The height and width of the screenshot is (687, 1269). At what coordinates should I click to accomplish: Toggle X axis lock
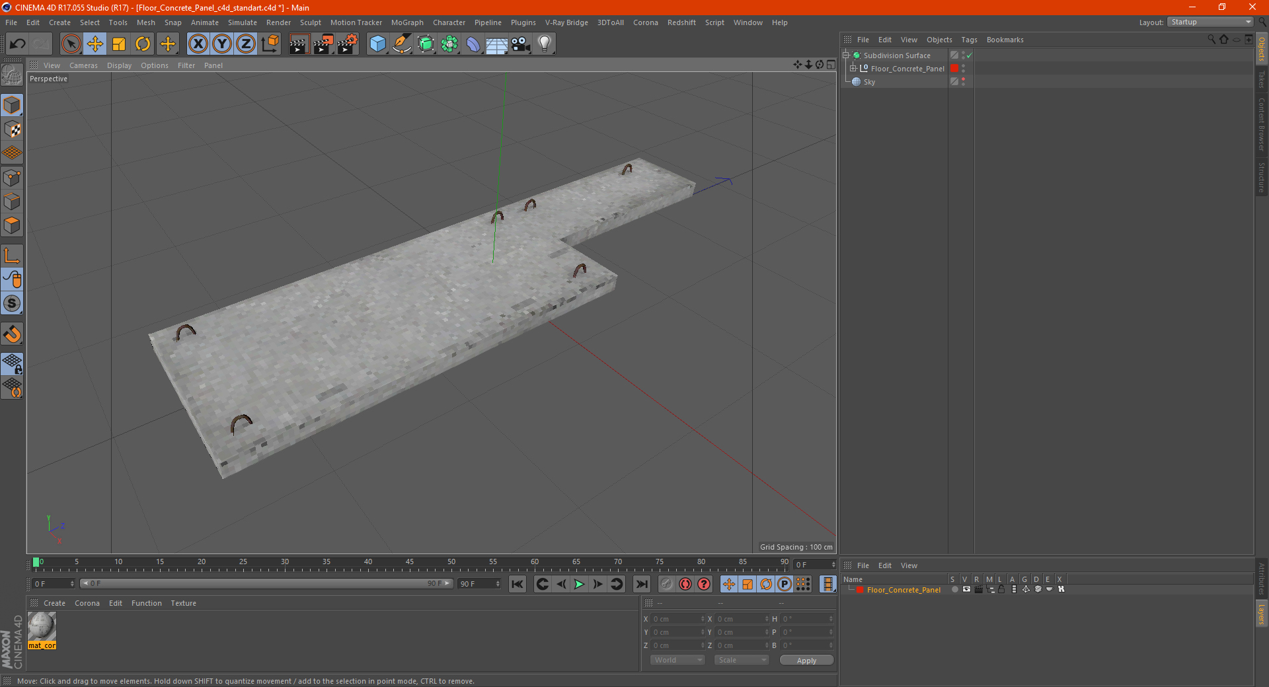click(198, 44)
